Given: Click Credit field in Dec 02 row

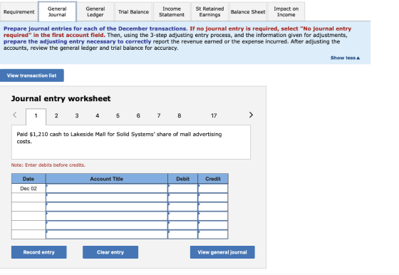Looking at the screenshot, I should (x=213, y=189).
